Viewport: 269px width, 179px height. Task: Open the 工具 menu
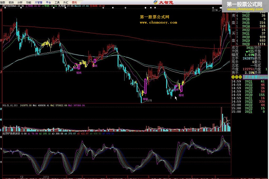click(57, 2)
